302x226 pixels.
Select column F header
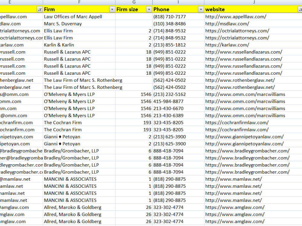[x=79, y=2]
